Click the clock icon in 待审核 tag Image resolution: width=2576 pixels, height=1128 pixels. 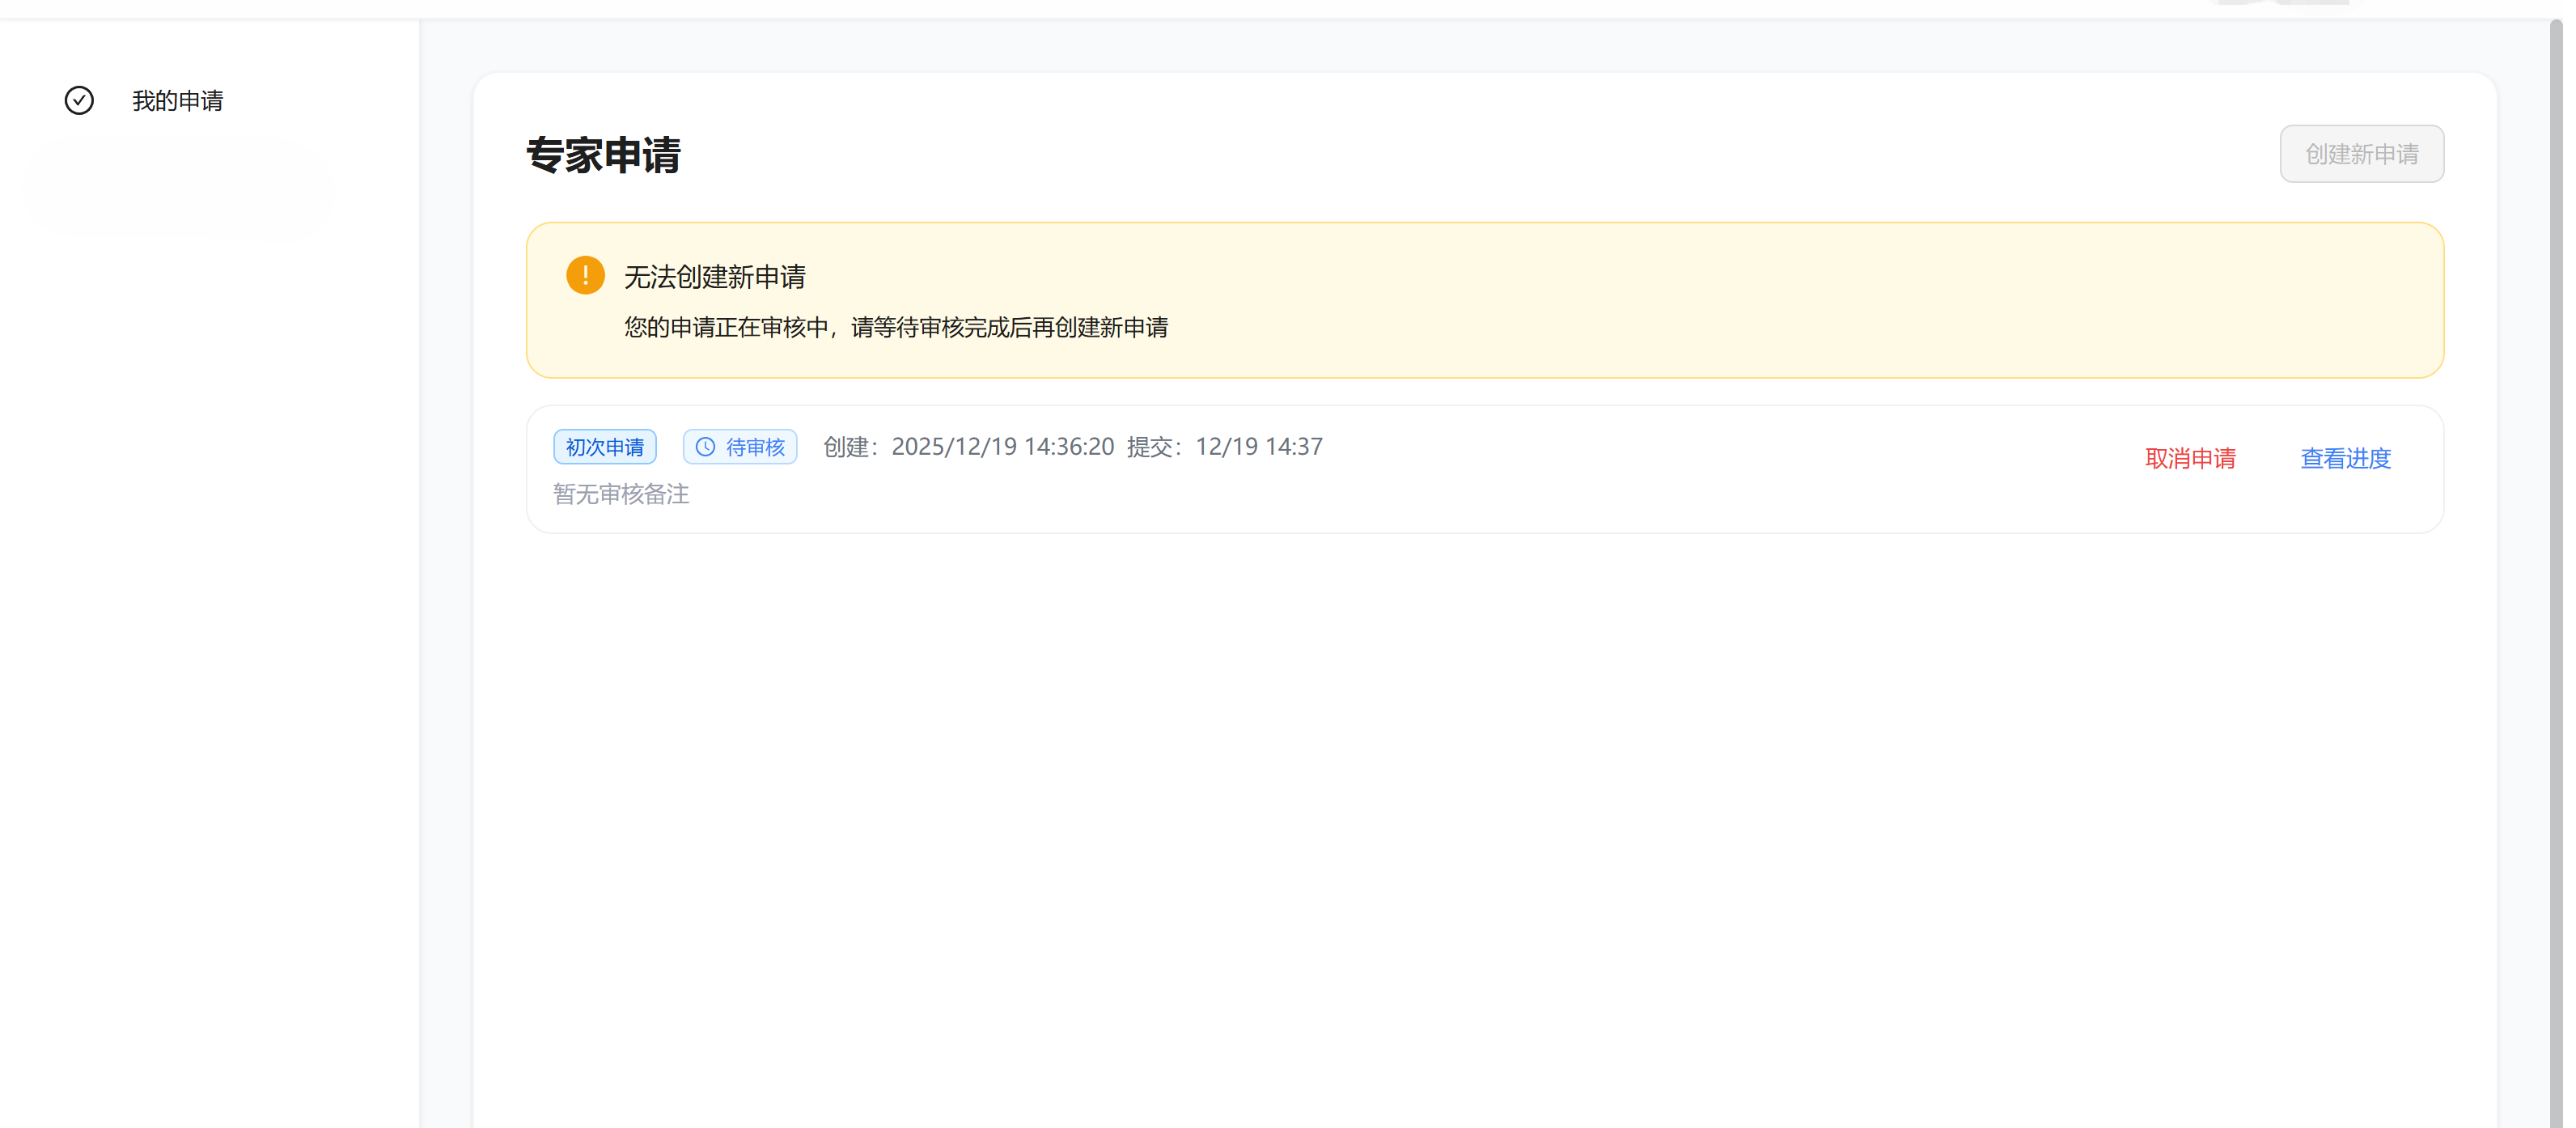(705, 447)
